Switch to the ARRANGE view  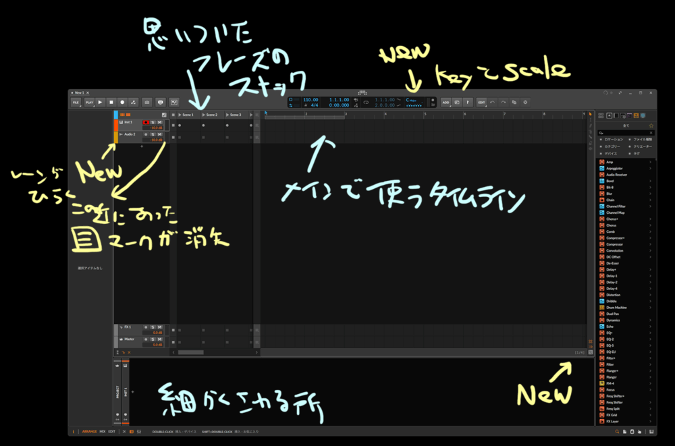point(90,431)
